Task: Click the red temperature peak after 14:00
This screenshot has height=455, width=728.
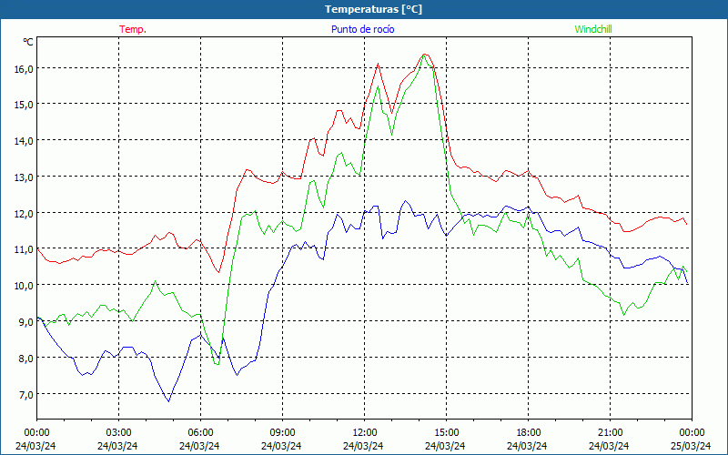Action: point(425,55)
